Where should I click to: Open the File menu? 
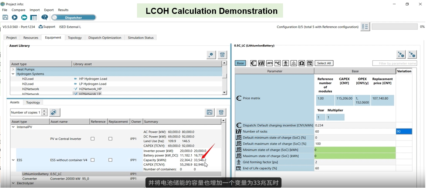pyautogui.click(x=4, y=10)
